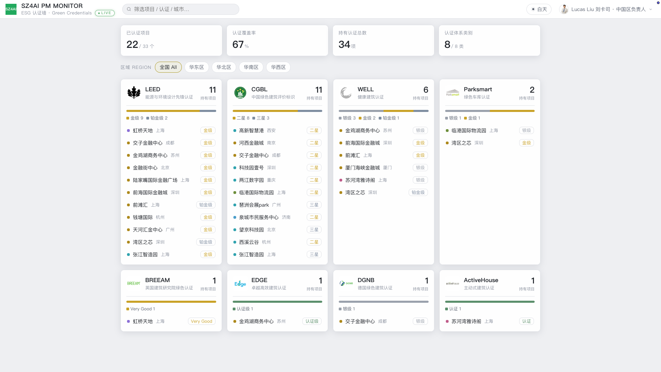
Task: Select 泉城市民服务中心 济南 project
Action: coord(277,217)
